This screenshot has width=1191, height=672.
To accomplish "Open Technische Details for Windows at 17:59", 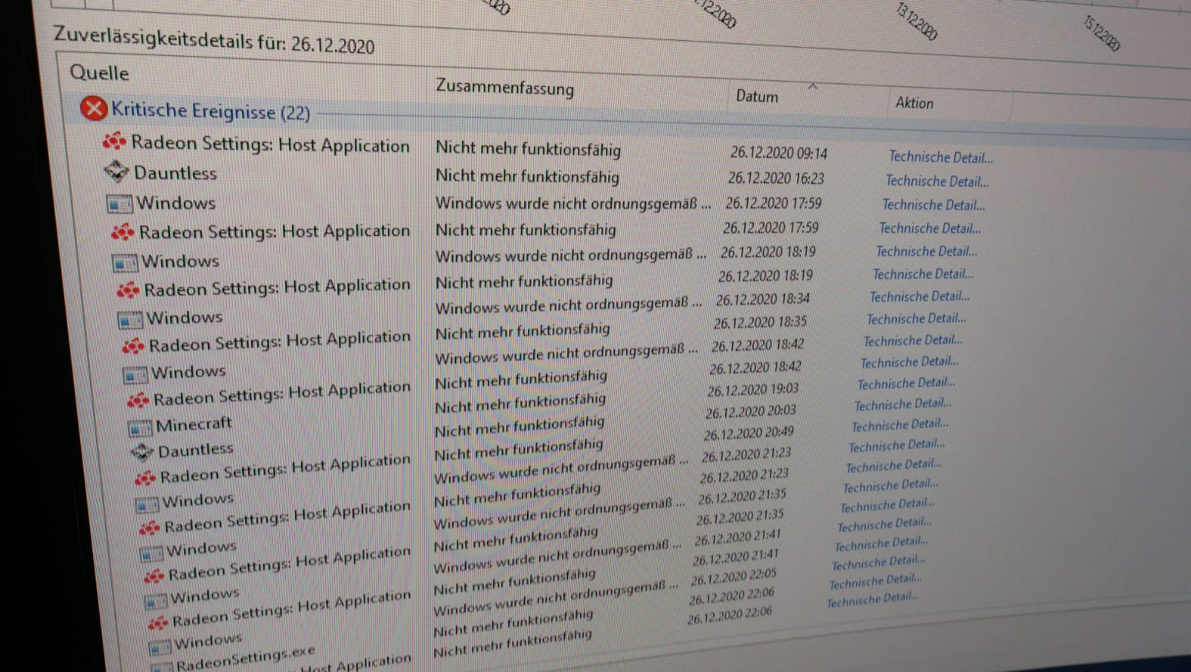I will click(x=933, y=205).
